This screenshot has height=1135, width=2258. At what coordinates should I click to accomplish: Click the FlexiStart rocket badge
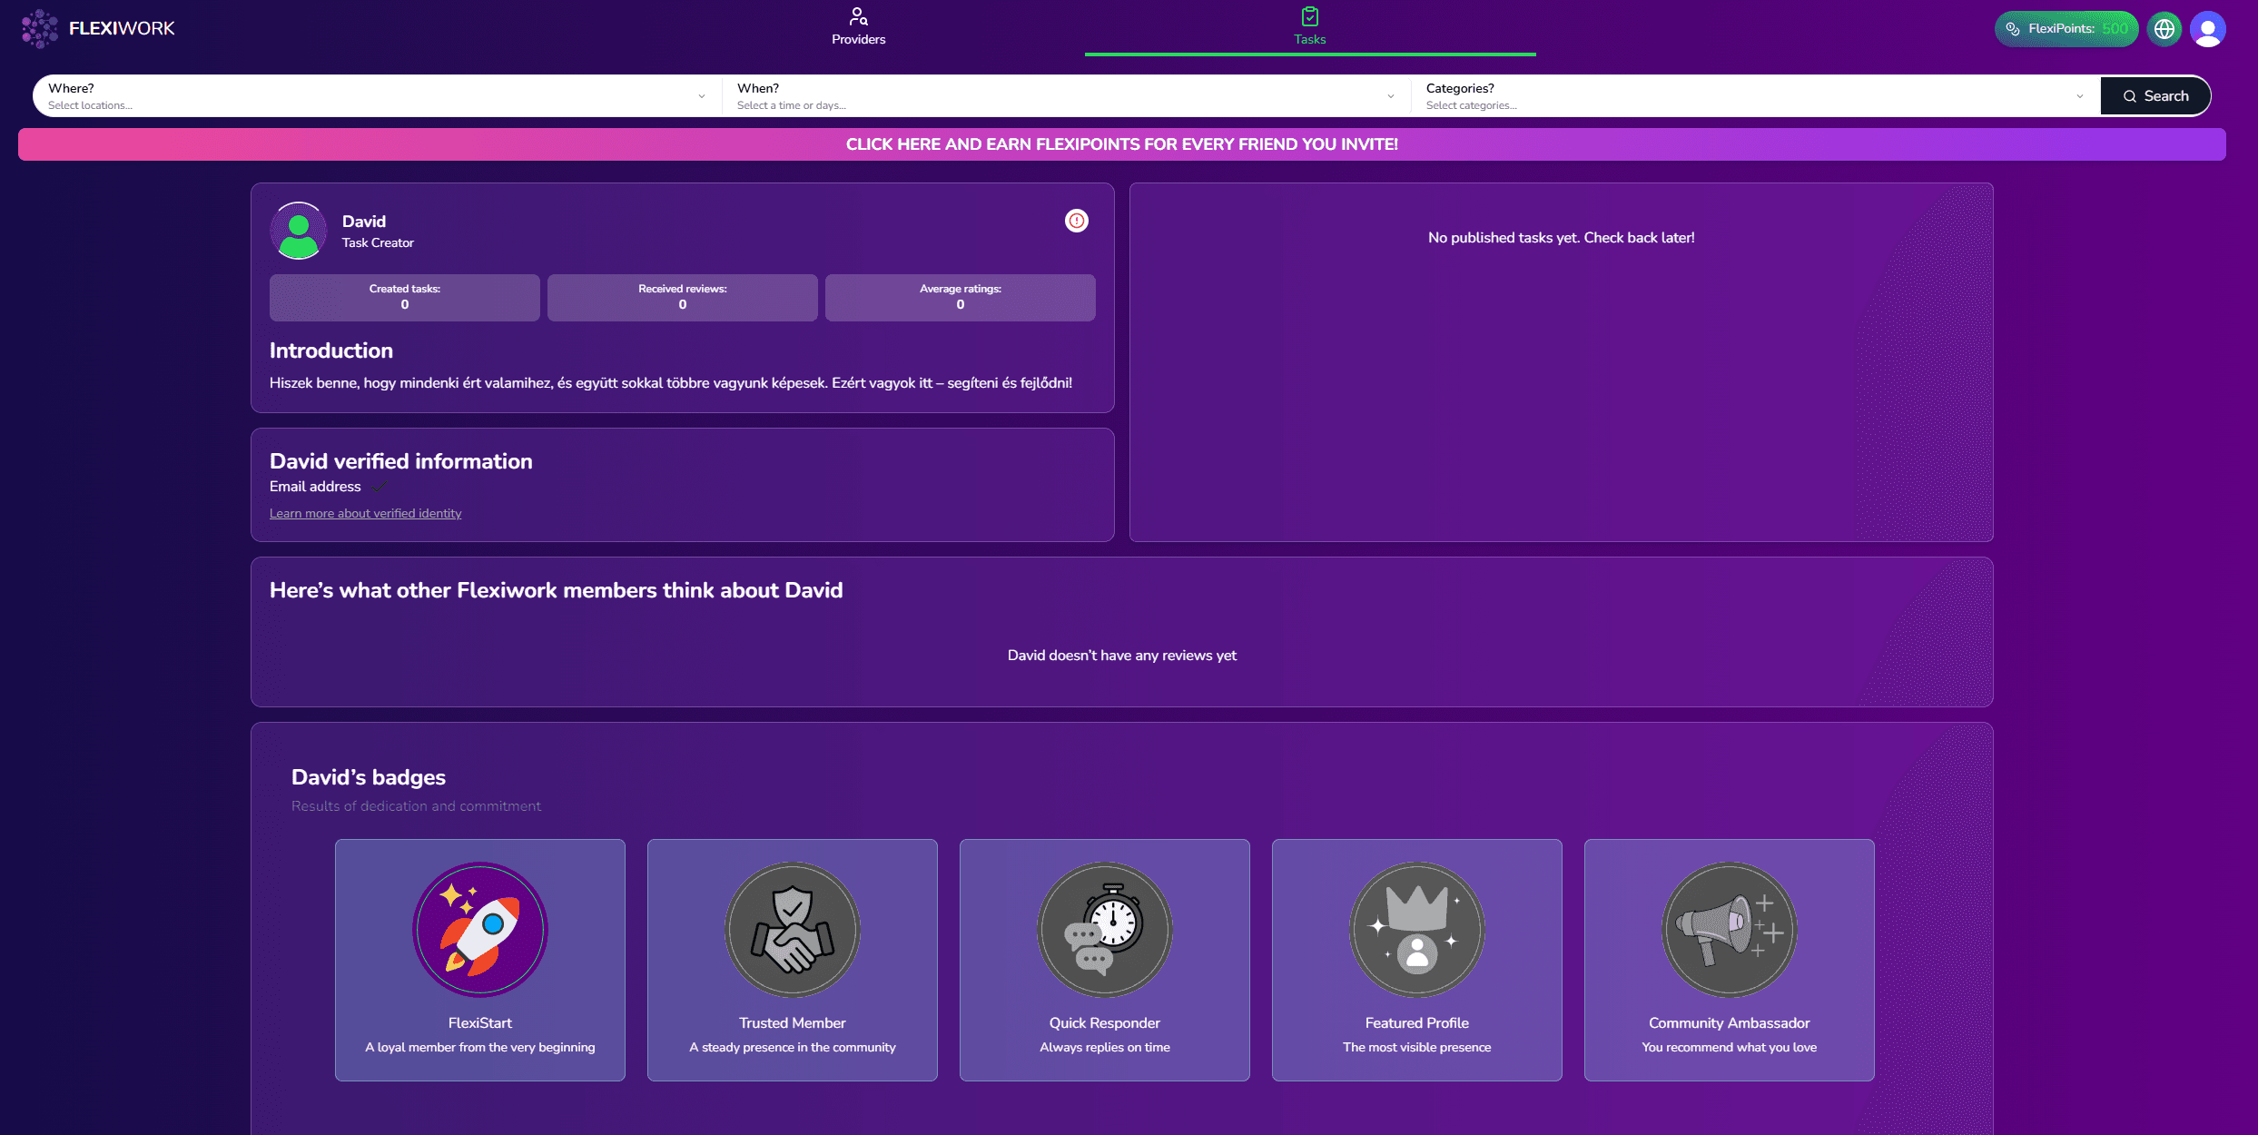[479, 929]
